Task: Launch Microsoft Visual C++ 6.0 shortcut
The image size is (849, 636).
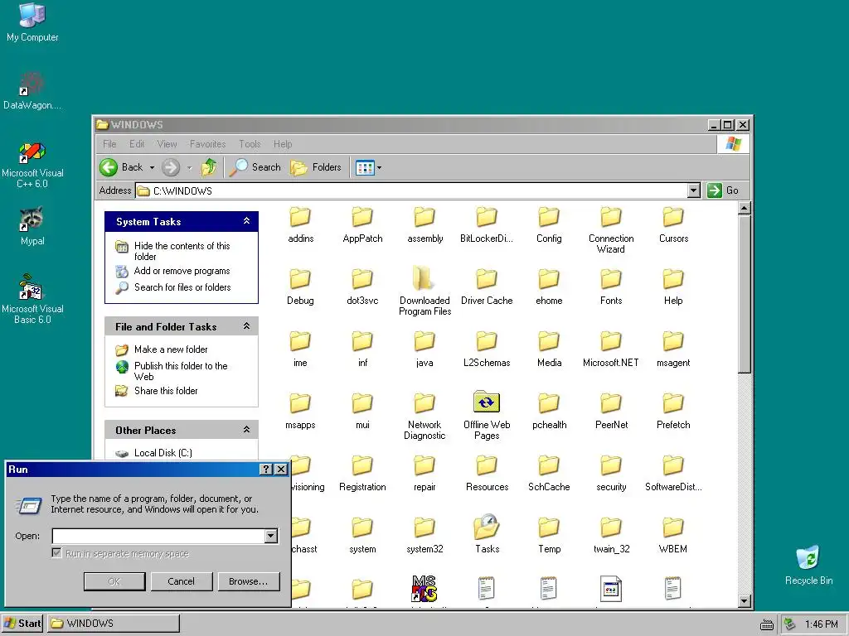Action: pyautogui.click(x=32, y=165)
